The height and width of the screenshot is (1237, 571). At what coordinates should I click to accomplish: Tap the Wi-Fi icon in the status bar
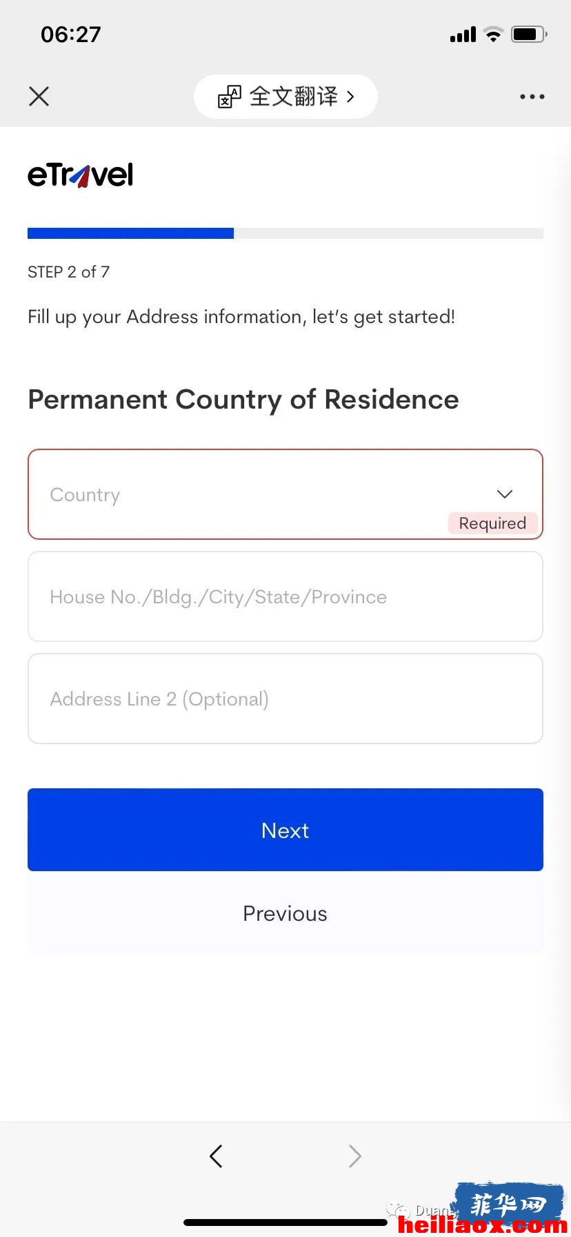tap(493, 34)
